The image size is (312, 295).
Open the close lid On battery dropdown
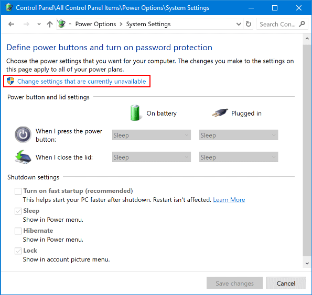point(152,157)
